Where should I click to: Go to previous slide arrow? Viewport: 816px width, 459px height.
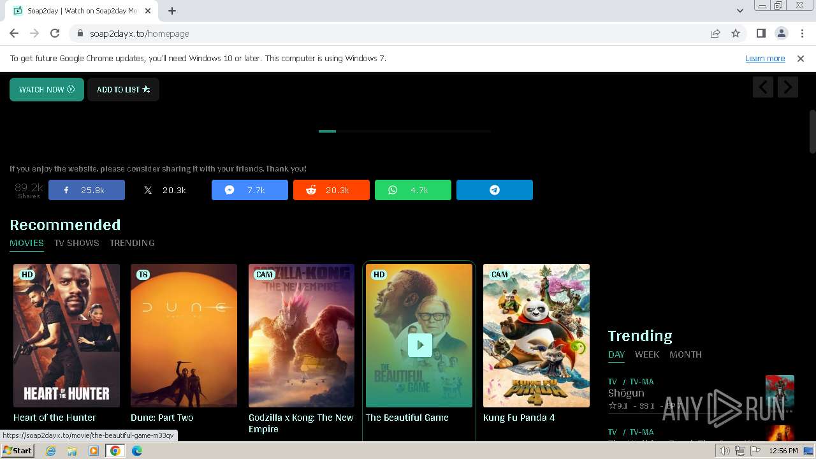coord(763,87)
